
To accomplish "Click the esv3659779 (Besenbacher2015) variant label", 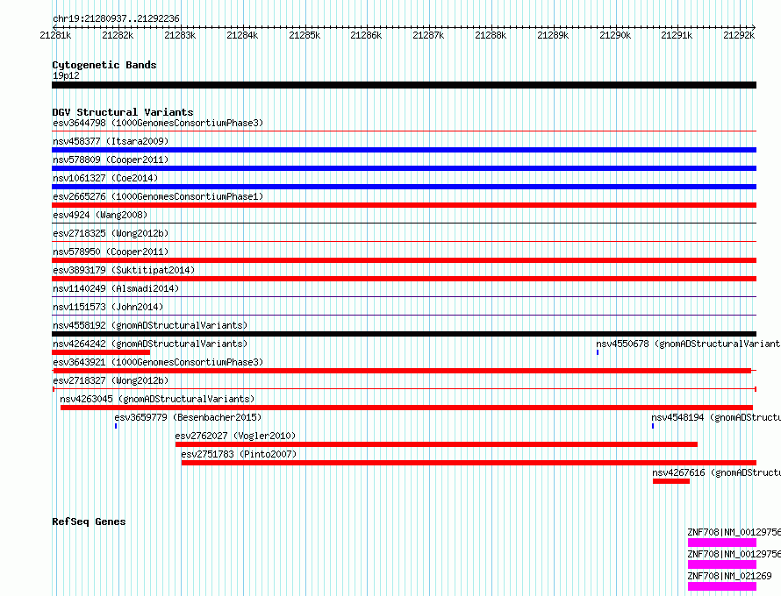I will pos(188,417).
